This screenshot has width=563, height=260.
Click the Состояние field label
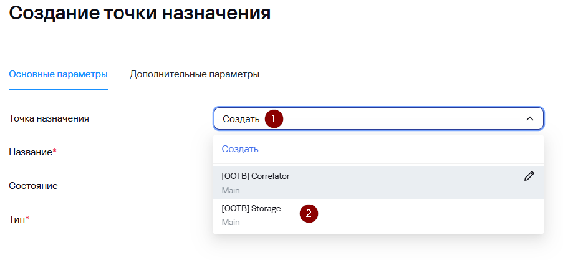[33, 186]
